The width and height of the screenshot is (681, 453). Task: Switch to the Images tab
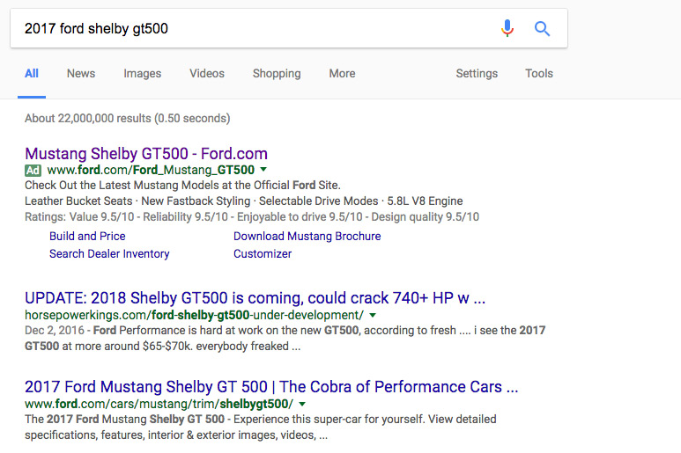coord(142,74)
